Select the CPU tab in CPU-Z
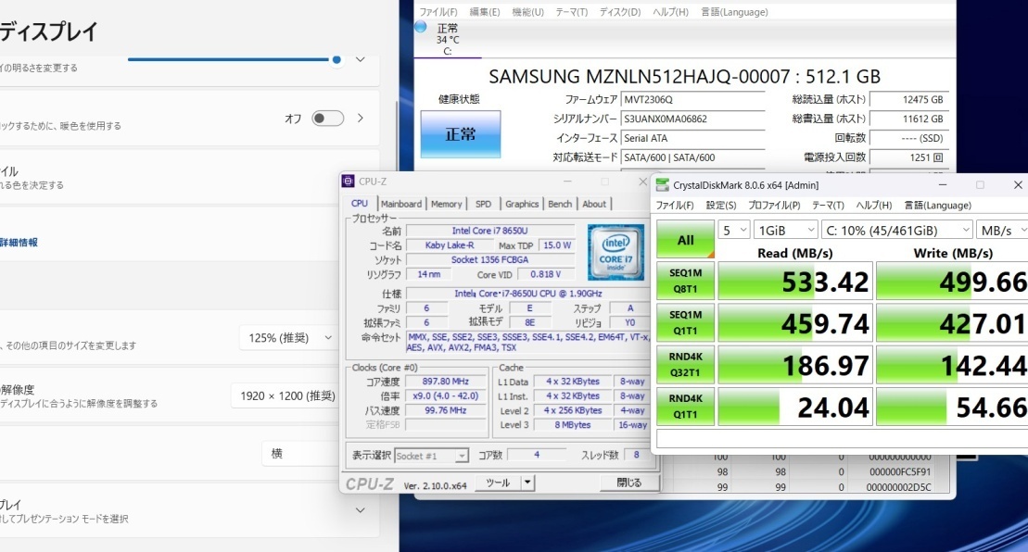The image size is (1028, 552). (x=360, y=204)
